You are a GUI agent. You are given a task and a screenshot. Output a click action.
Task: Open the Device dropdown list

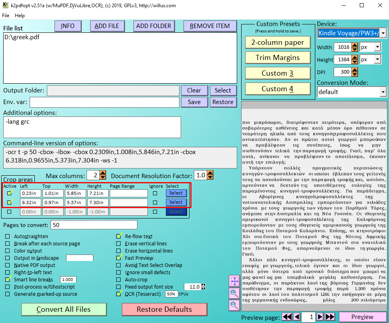pos(383,33)
